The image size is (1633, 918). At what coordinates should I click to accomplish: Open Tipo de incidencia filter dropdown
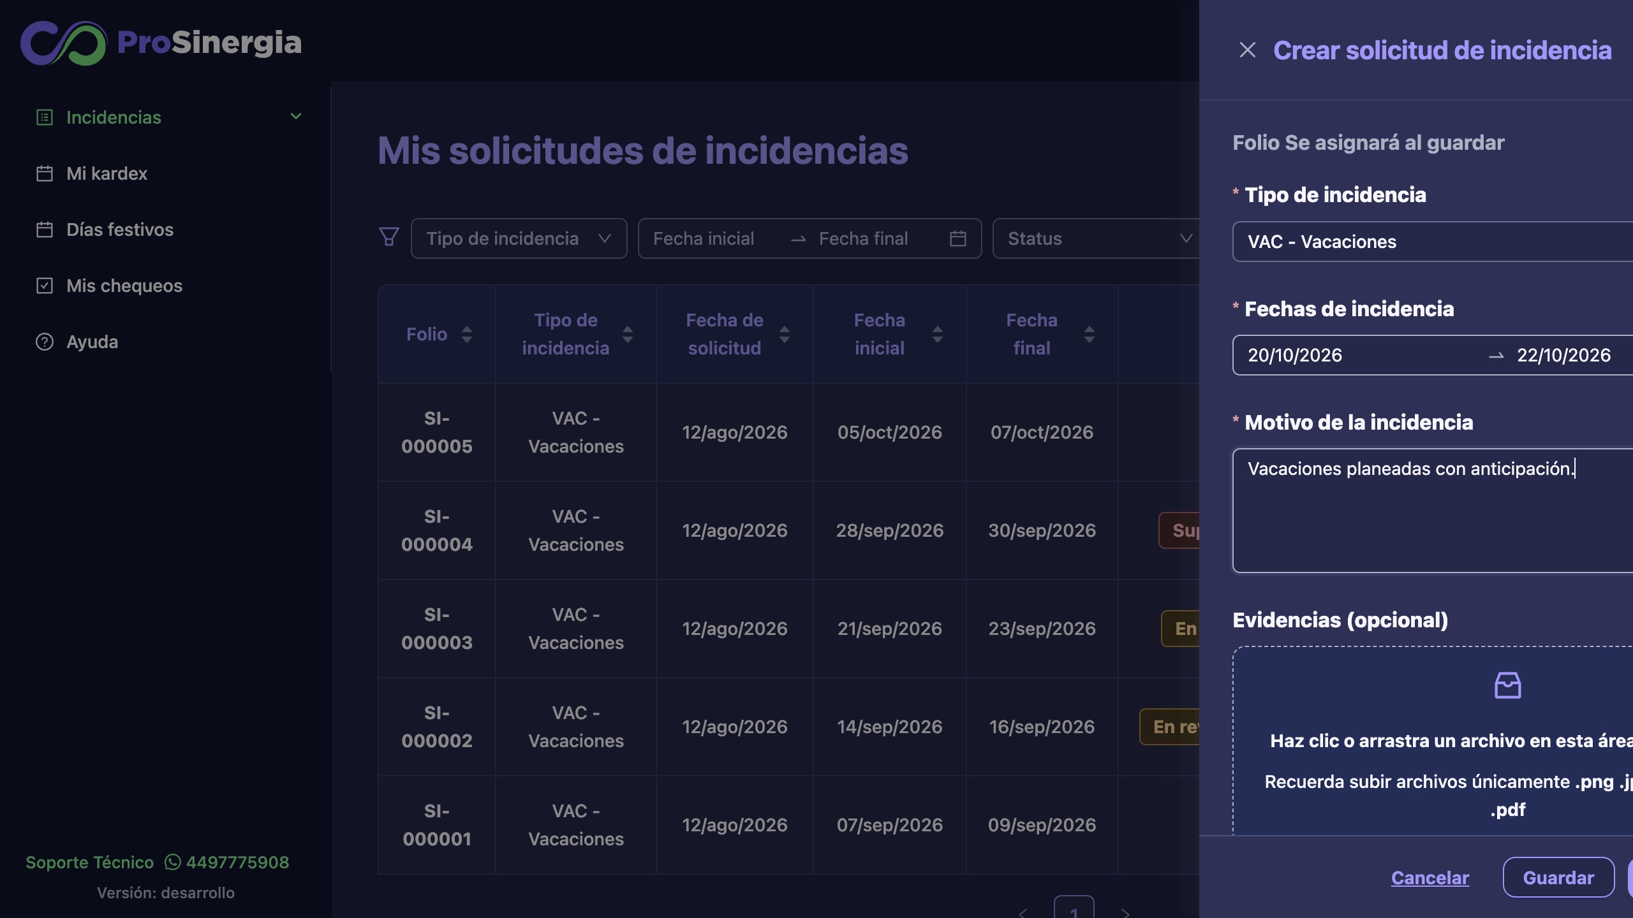pos(519,238)
